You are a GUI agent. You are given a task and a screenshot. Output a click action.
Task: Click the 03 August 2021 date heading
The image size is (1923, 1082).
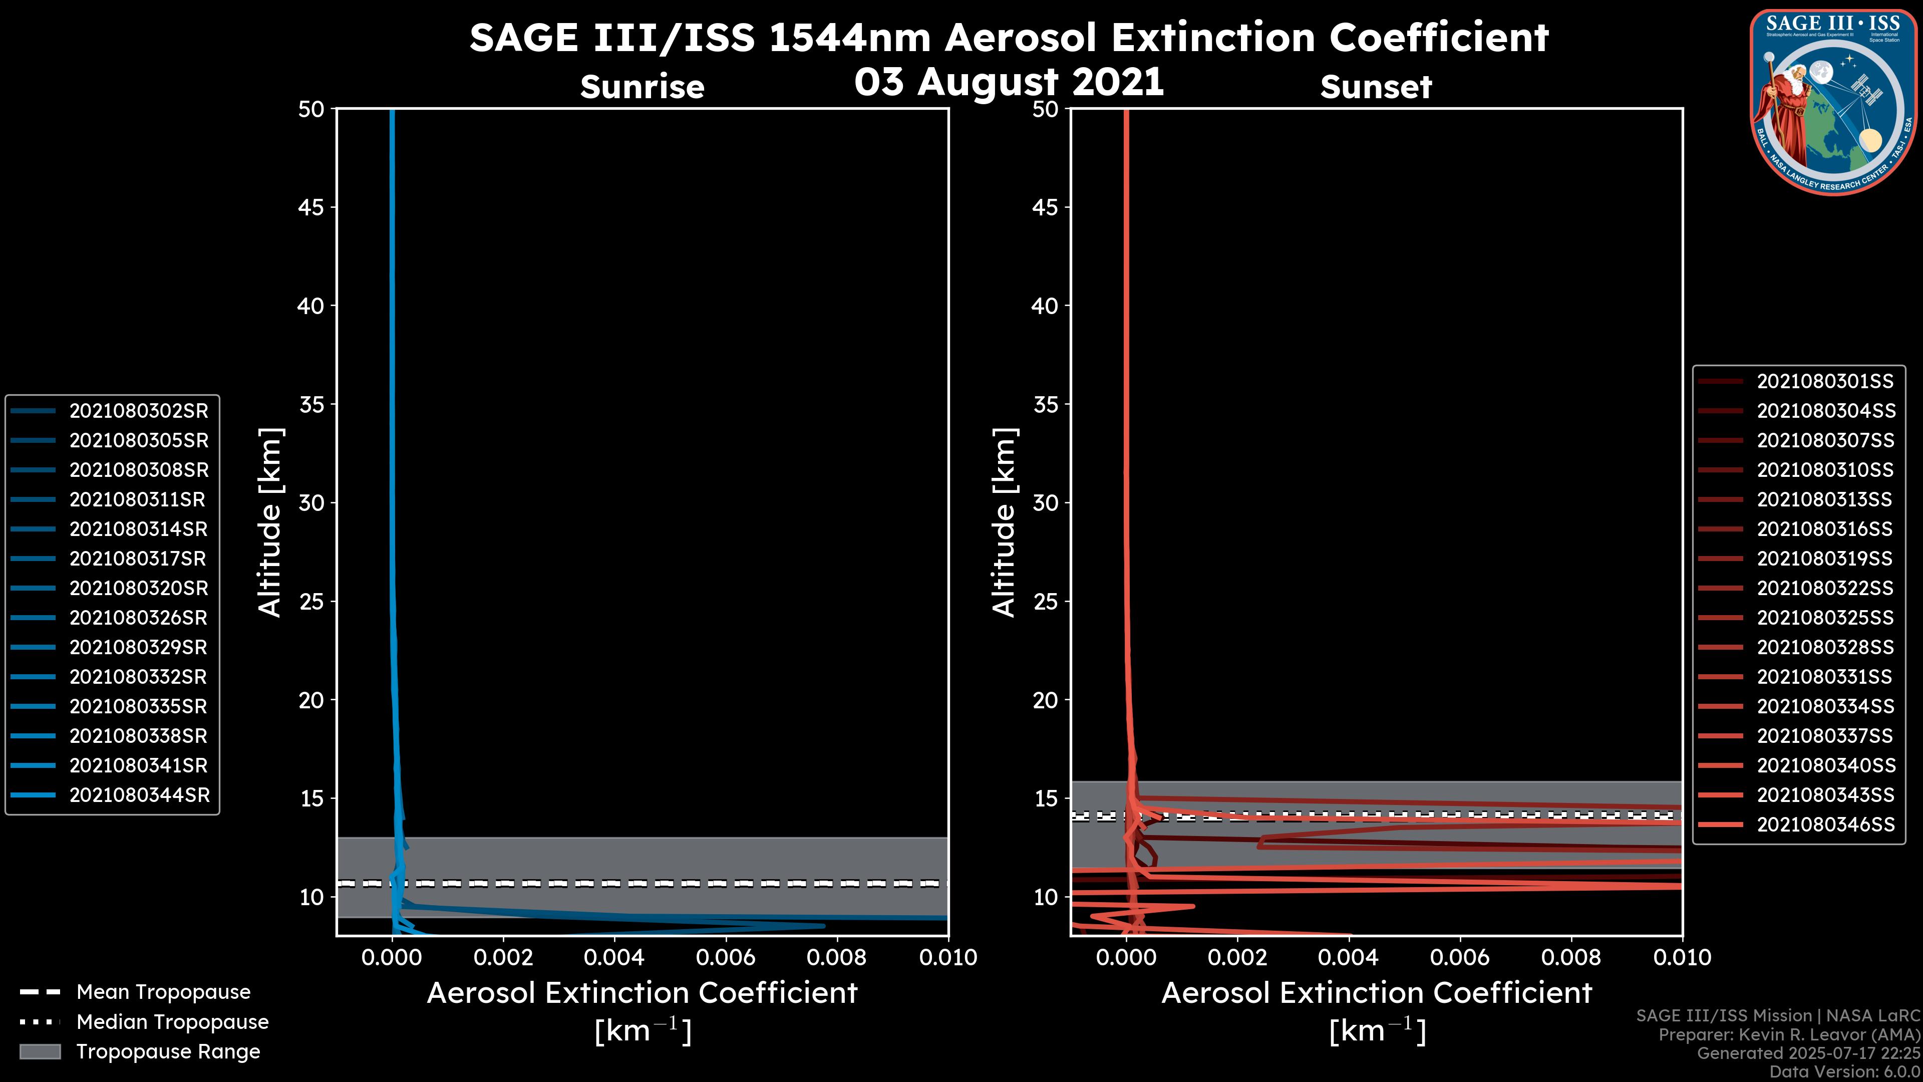pos(1009,81)
